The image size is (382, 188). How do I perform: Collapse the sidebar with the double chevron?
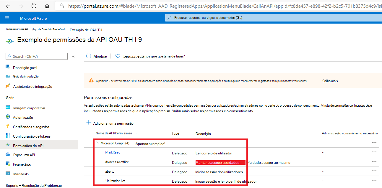(73, 56)
